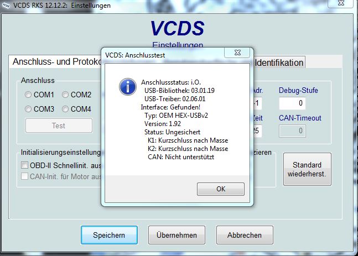Viewport: 358px width, 256px height.
Task: Click the CAN-Timeout label
Action: (x=300, y=118)
